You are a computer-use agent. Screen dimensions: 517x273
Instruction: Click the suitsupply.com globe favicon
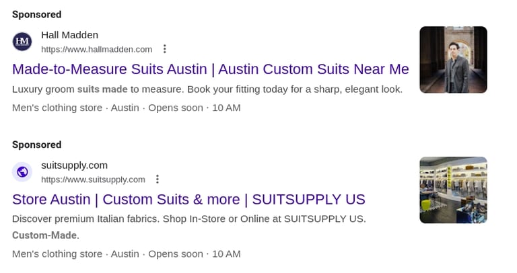click(x=22, y=172)
